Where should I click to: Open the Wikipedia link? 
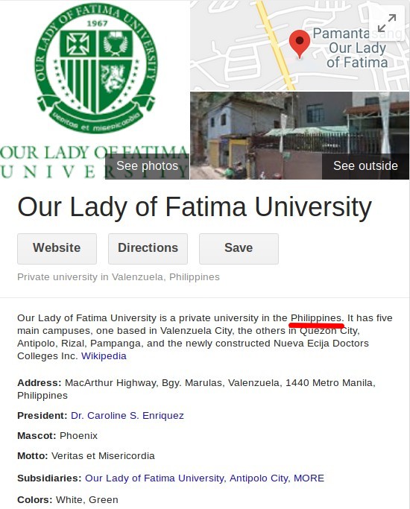pos(104,355)
